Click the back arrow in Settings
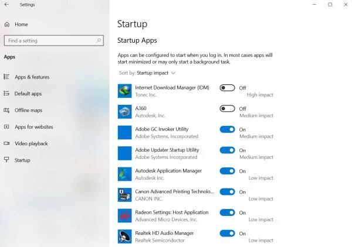This screenshot has height=247, width=352. (6, 5)
